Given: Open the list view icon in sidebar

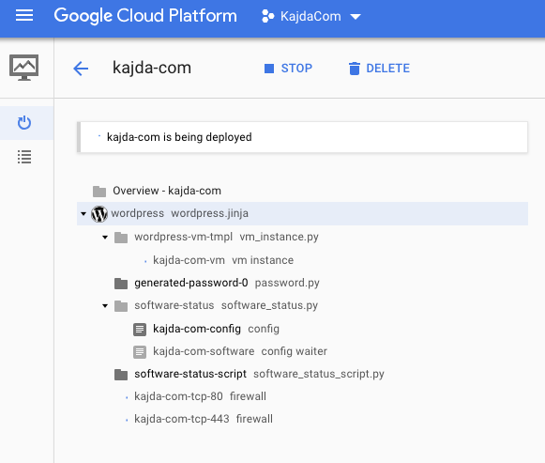Looking at the screenshot, I should click(x=24, y=157).
